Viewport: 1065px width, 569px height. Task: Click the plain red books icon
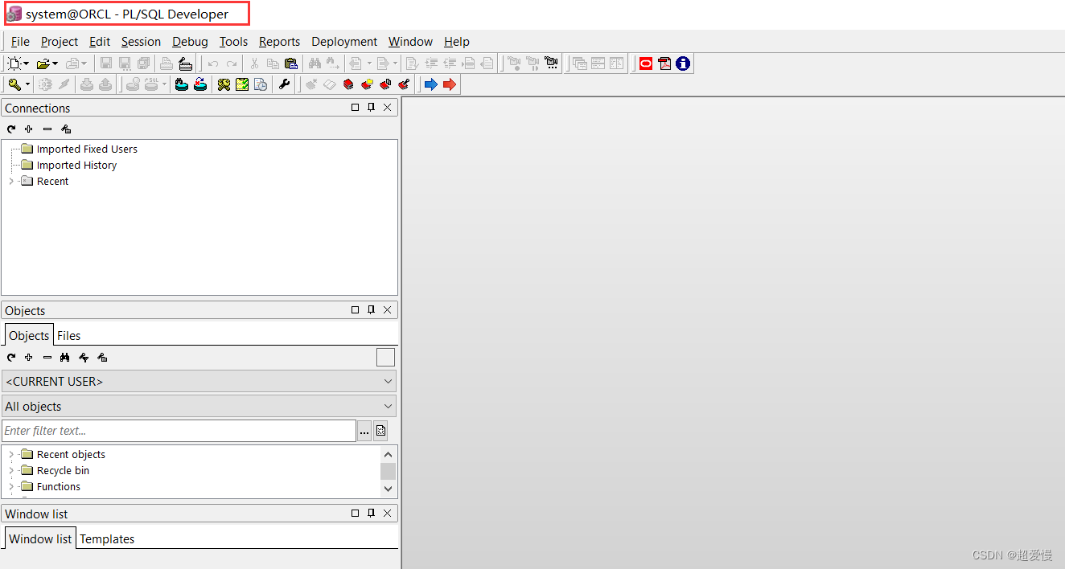pyautogui.click(x=348, y=84)
